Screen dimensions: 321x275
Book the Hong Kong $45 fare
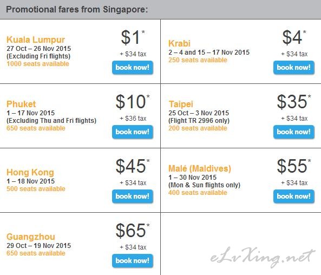tap(133, 197)
